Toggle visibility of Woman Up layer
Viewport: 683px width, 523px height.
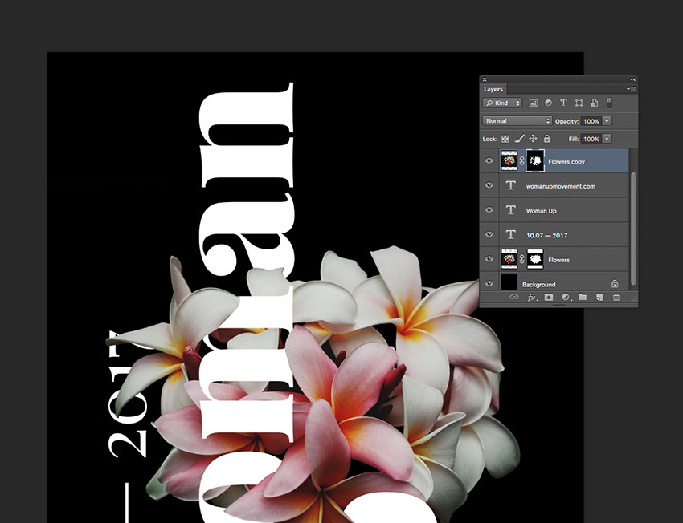(489, 210)
